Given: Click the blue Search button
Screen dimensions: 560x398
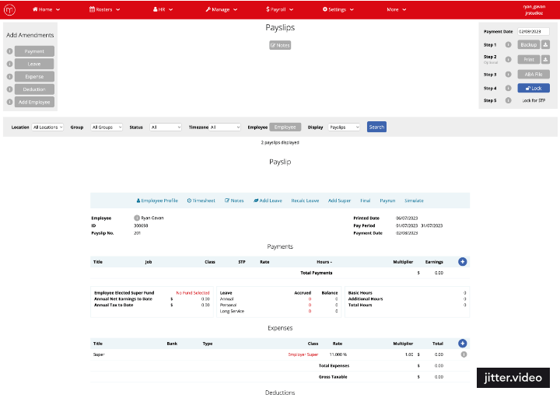Looking at the screenshot, I should [376, 127].
